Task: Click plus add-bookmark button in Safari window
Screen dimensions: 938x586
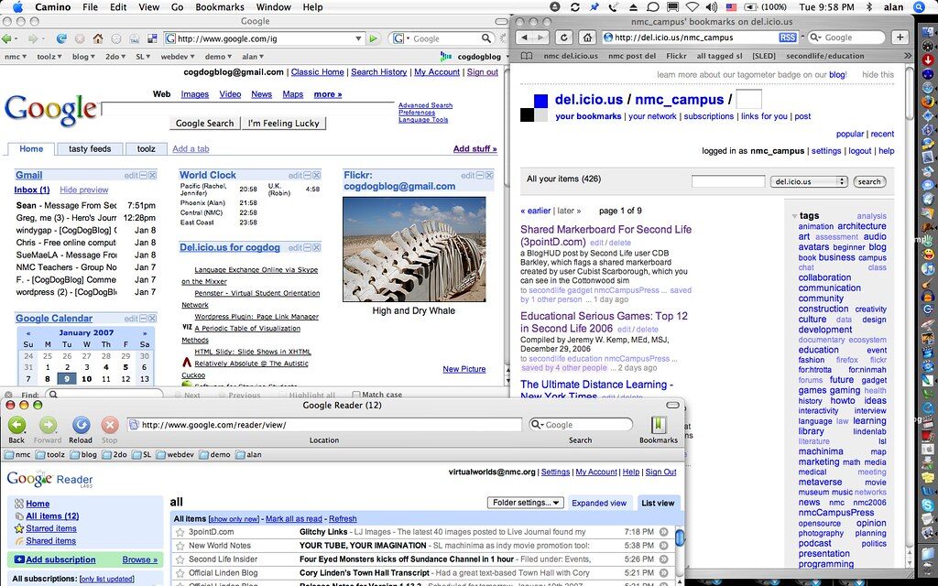Action: click(900, 37)
